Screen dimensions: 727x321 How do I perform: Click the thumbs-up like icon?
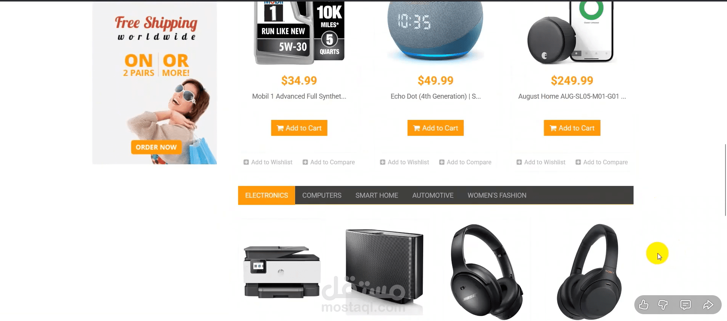[643, 305]
